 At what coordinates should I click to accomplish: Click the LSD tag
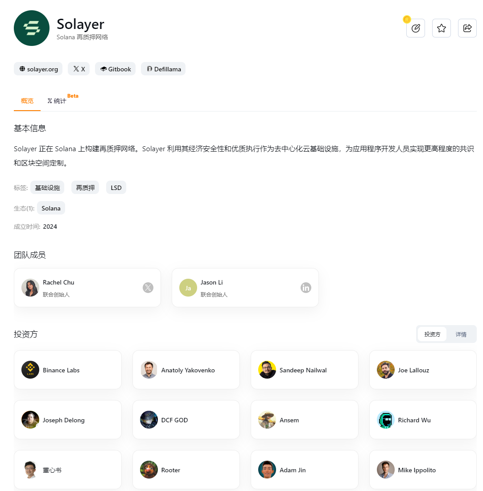(x=116, y=188)
